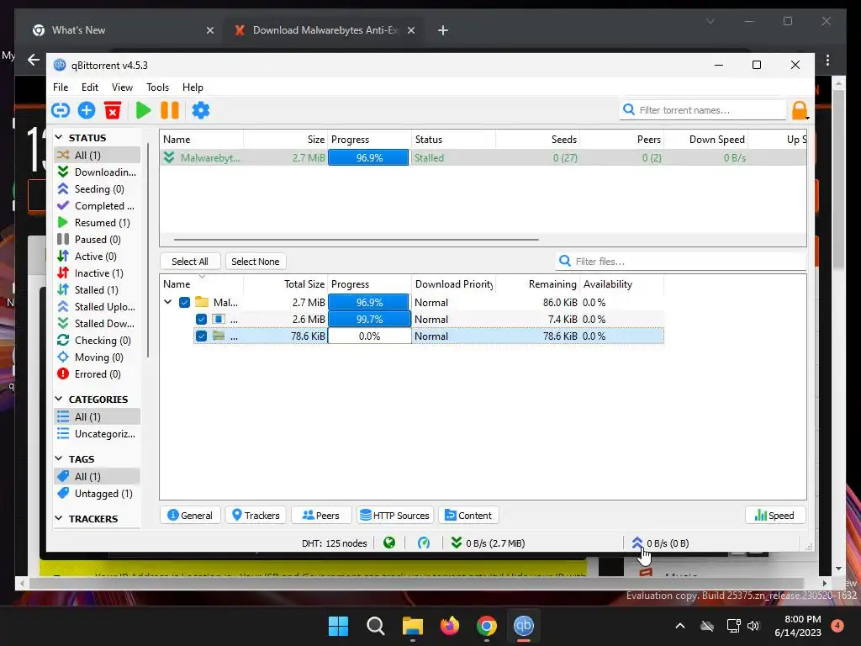861x646 pixels.
Task: Collapse the CATEGORIES sidebar section
Action: [x=60, y=399]
